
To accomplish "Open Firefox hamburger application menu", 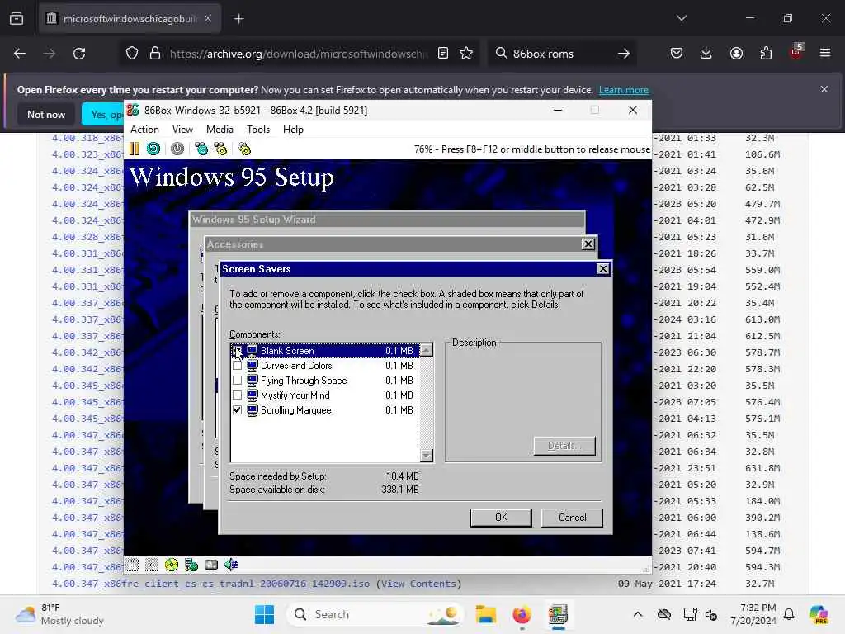I will point(825,54).
